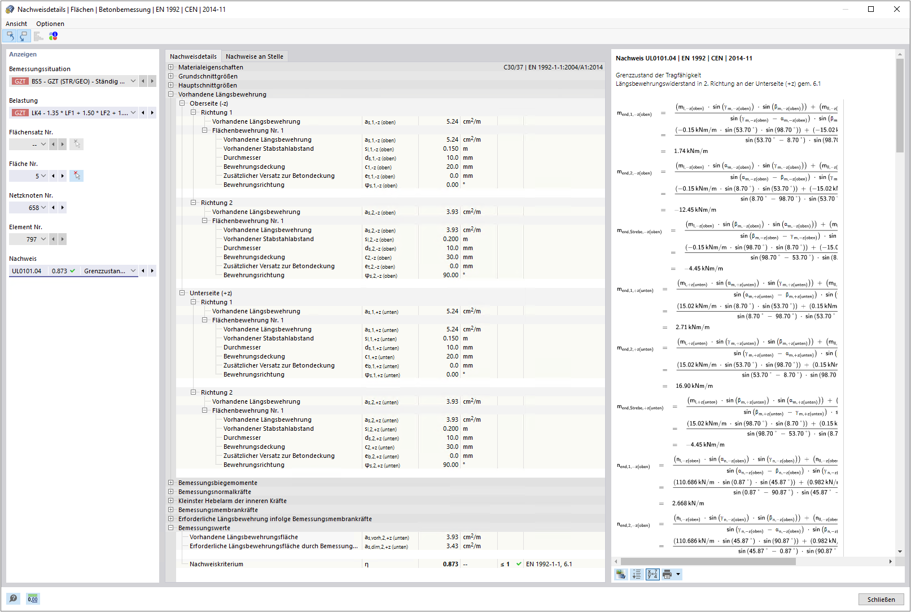Image resolution: width=911 pixels, height=612 pixels.
Task: Open the Belastung load combination dropdown
Action: coord(133,113)
